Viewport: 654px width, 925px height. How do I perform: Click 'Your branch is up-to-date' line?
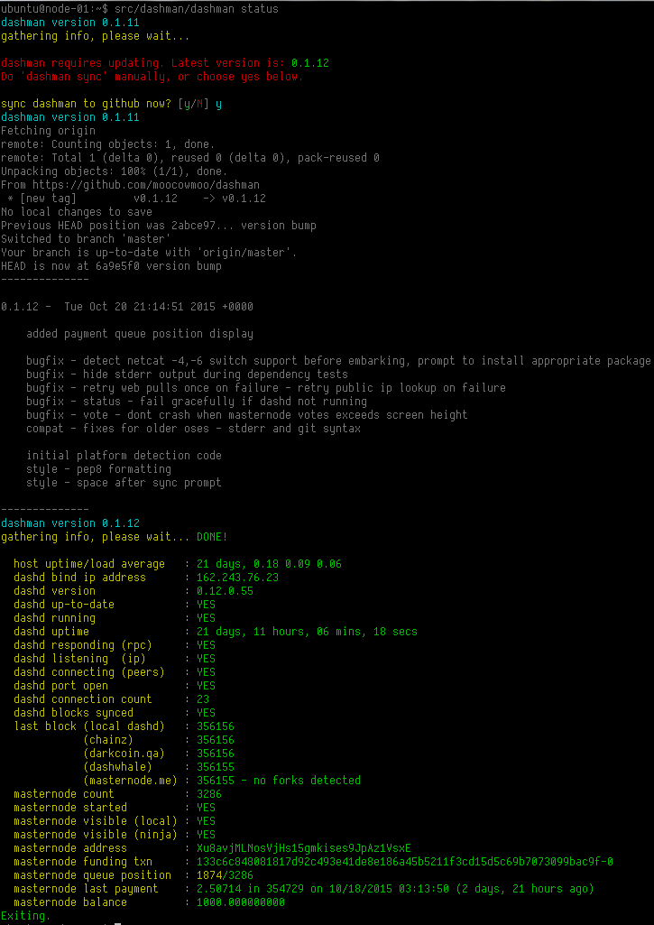(149, 253)
